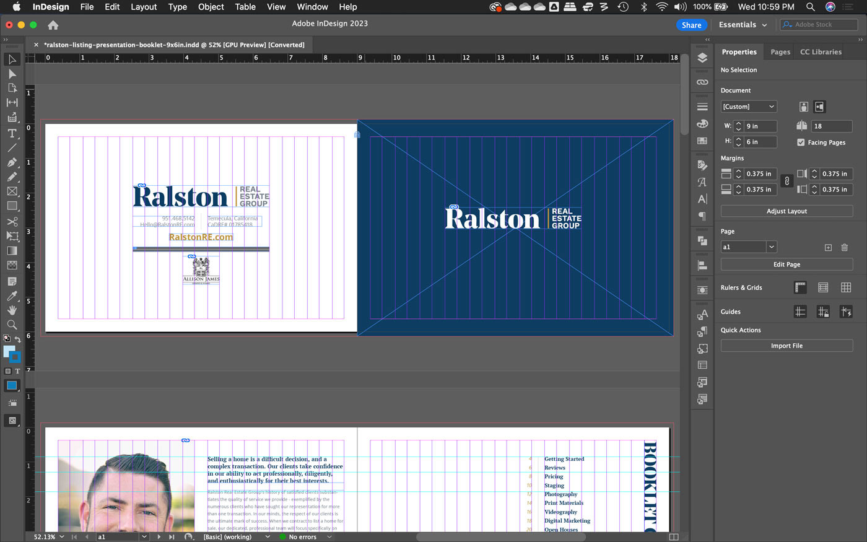Select the Selection tool arrow

(x=12, y=59)
